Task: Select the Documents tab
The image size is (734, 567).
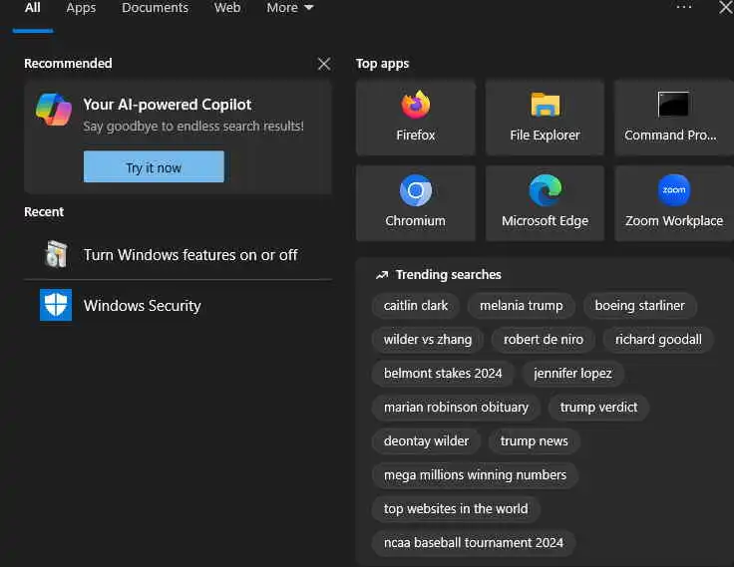Action: pos(155,8)
